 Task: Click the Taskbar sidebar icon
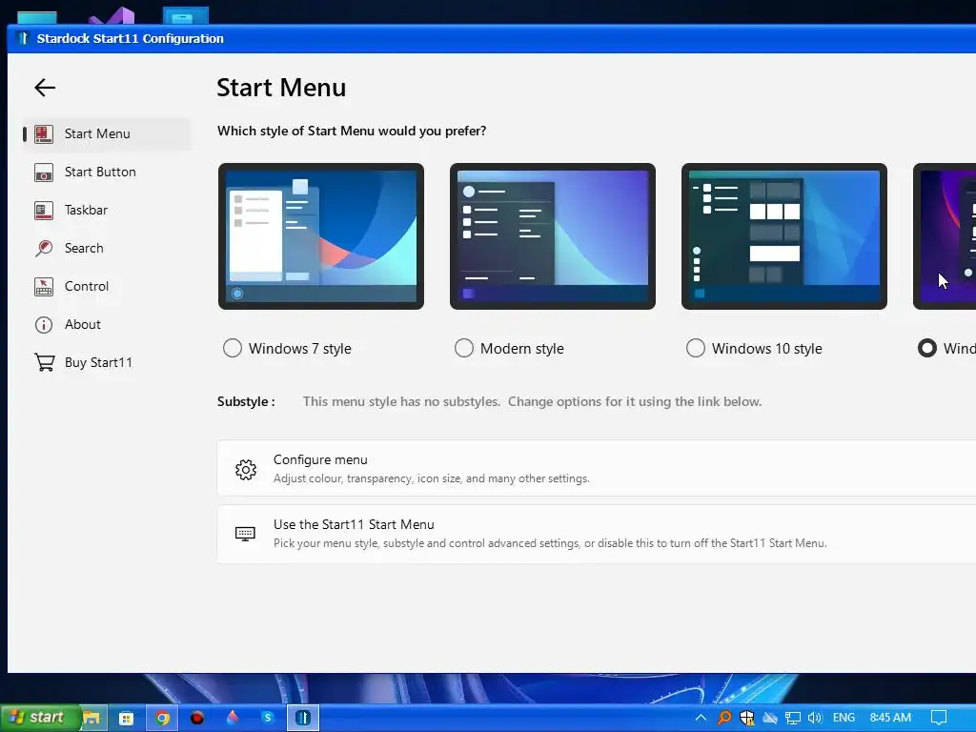(44, 211)
